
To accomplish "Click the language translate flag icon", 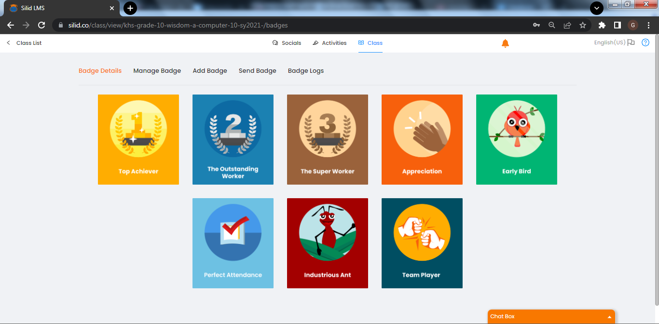I will click(x=631, y=42).
